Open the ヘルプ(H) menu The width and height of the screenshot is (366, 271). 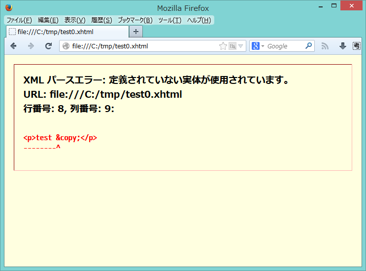pos(199,20)
